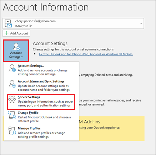Select Manage Profiles menu item
The width and height of the screenshot is (156, 155).
(41, 132)
